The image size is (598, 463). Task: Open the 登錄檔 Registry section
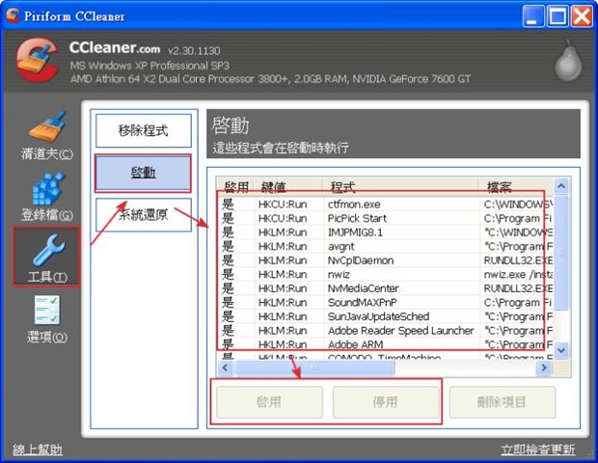(46, 197)
